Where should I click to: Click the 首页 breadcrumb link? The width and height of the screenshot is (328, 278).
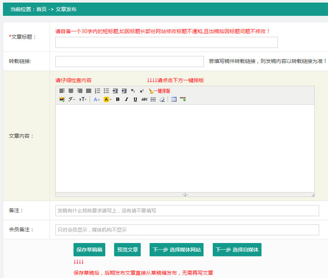41,9
